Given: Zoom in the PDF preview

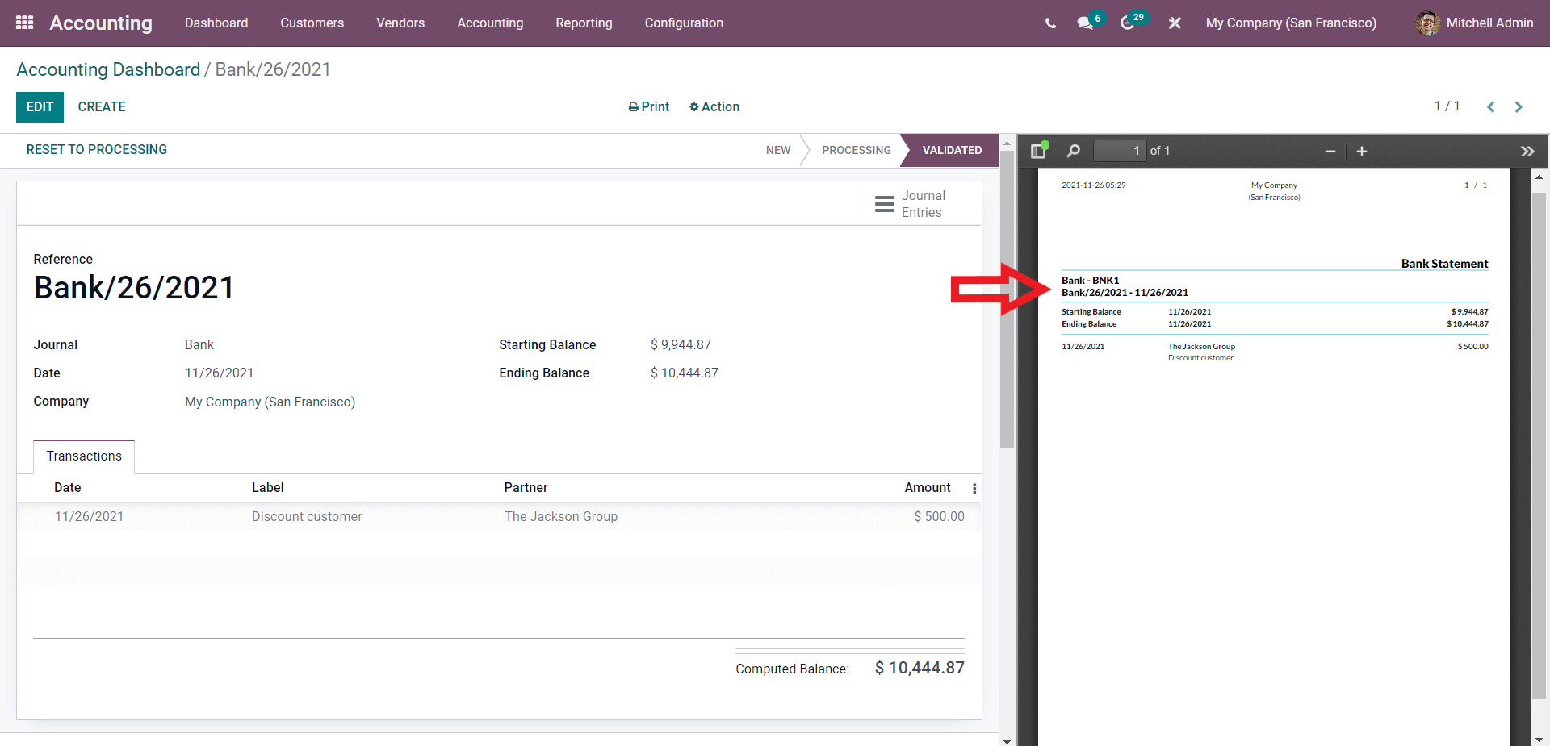Looking at the screenshot, I should [1362, 152].
